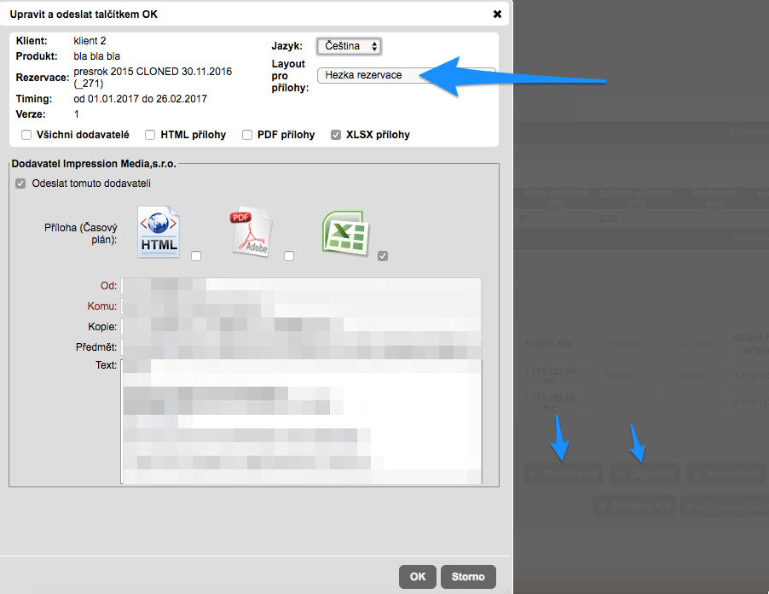Open the Jazyk language dropdown
The height and width of the screenshot is (594, 769).
[x=349, y=46]
